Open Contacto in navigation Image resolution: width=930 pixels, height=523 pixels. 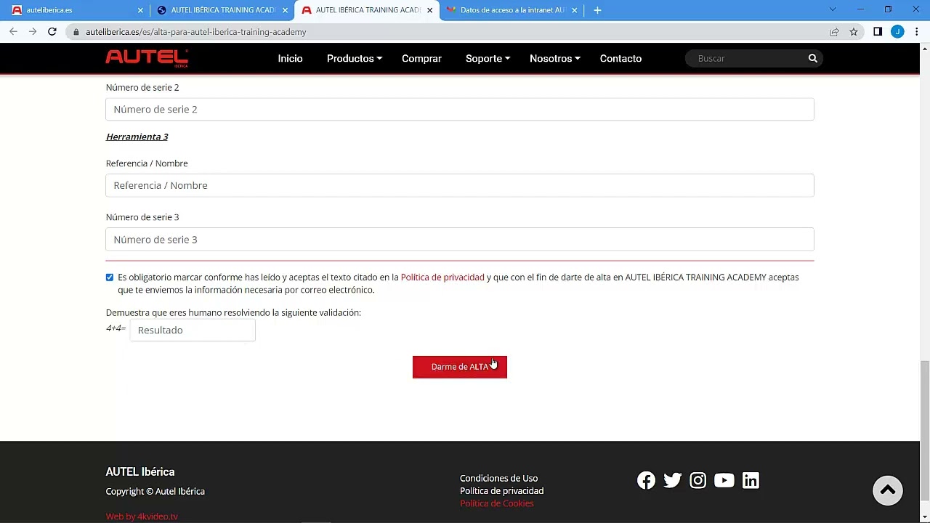[620, 58]
